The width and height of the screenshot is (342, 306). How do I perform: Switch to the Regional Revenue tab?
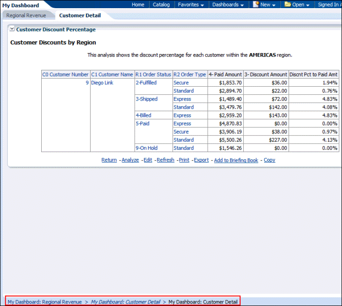[x=26, y=15]
